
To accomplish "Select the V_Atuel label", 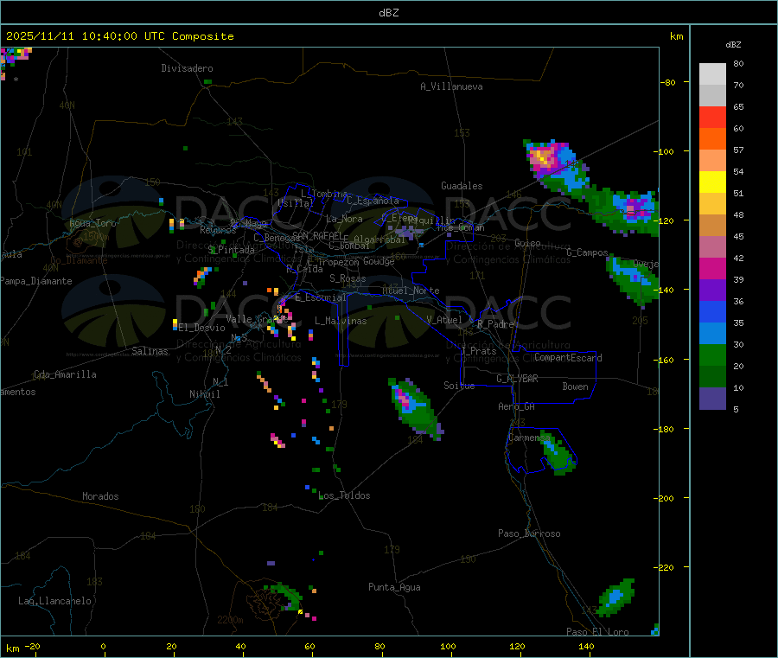I will click(x=444, y=320).
